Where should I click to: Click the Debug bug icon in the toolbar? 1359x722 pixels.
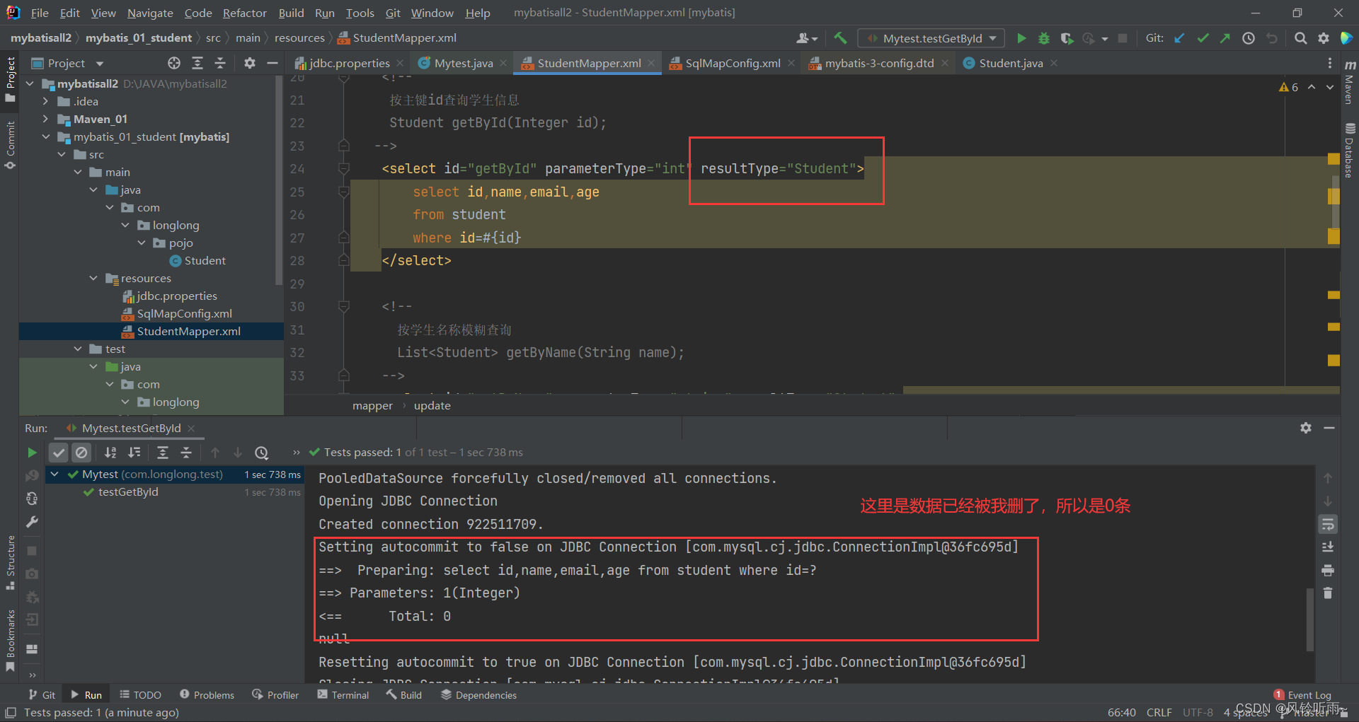coord(1043,38)
